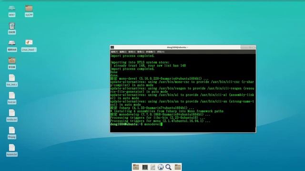
Task: Click the terminal window's title bar icon
Action: [112, 47]
